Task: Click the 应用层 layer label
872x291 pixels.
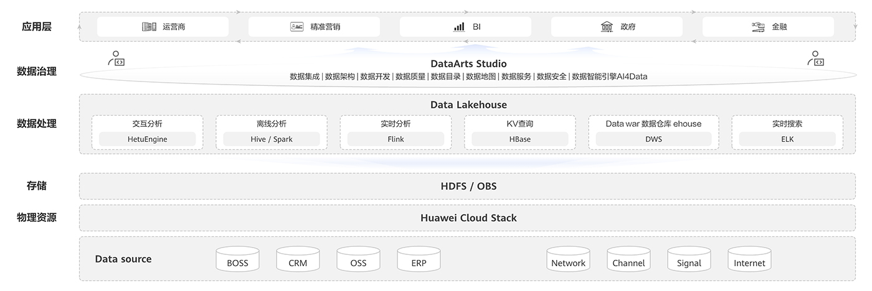Action: click(36, 26)
